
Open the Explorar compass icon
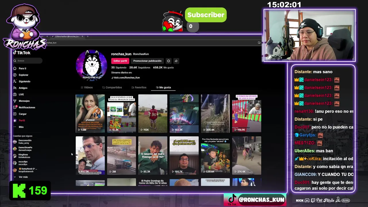click(x=15, y=75)
